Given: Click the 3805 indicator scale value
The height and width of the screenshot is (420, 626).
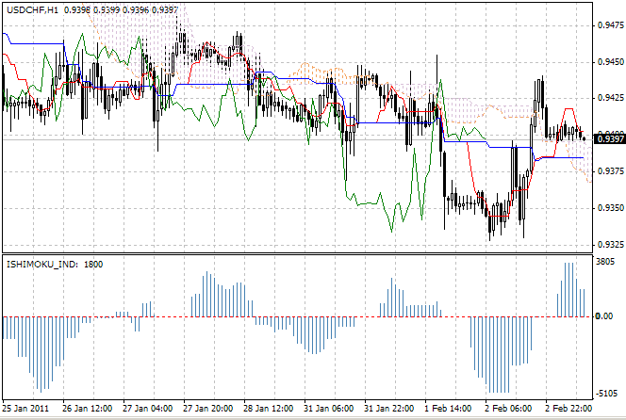Looking at the screenshot, I should click(606, 264).
